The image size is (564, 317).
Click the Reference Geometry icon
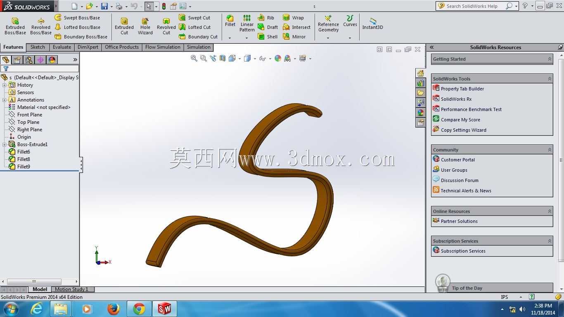[328, 24]
